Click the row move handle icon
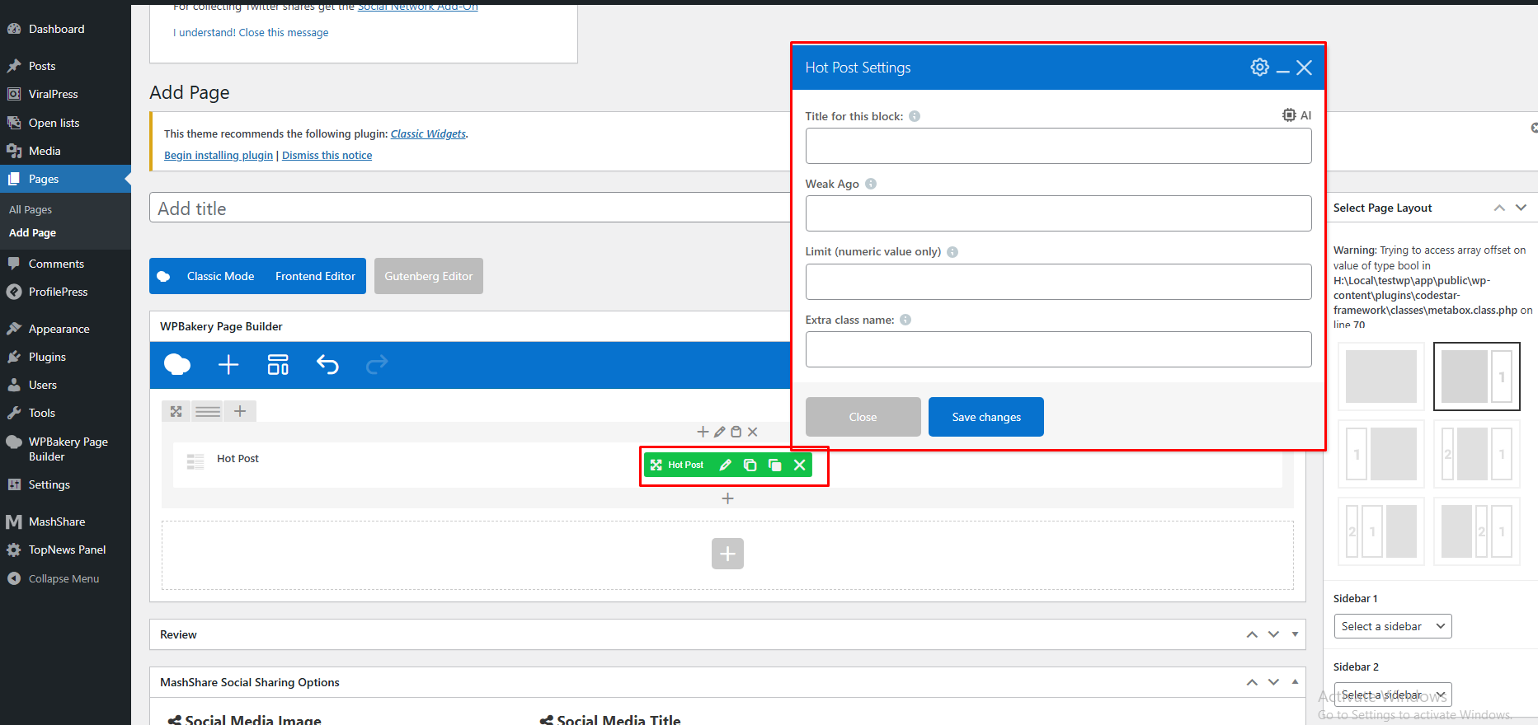Screen dimensions: 1538x725 176,411
